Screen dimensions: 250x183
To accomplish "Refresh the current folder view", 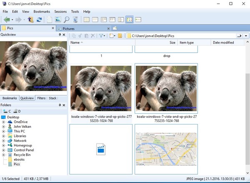I will (x=39, y=20).
